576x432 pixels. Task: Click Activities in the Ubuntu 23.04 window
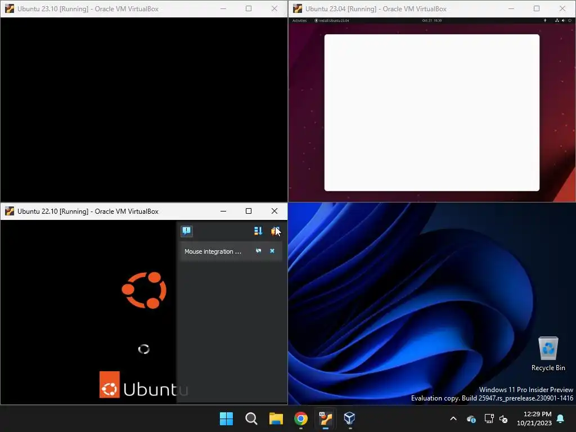[299, 21]
